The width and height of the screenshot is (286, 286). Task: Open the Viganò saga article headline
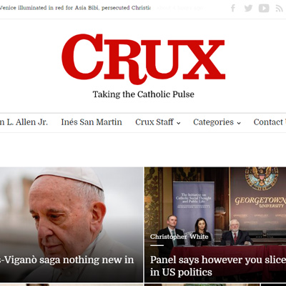click(66, 260)
